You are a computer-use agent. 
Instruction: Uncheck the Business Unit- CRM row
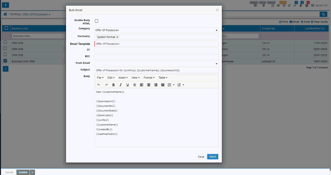pyautogui.click(x=5, y=61)
